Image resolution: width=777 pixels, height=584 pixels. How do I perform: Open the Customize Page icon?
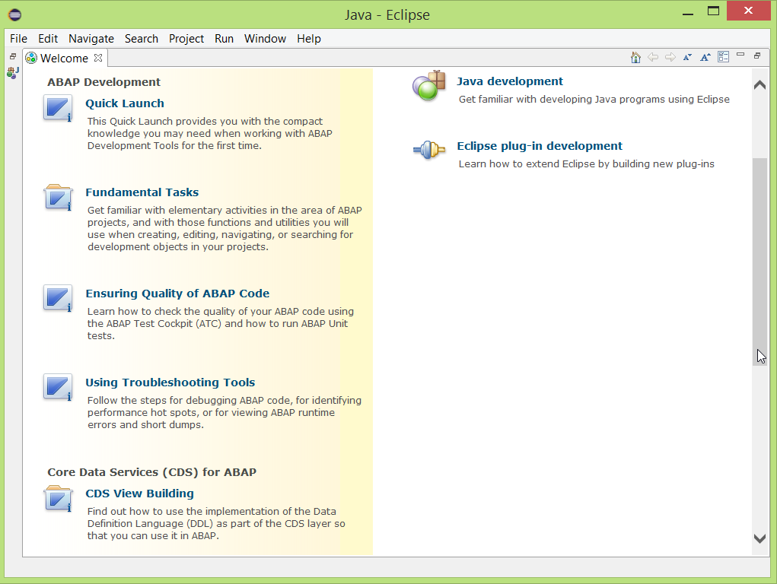coord(723,56)
